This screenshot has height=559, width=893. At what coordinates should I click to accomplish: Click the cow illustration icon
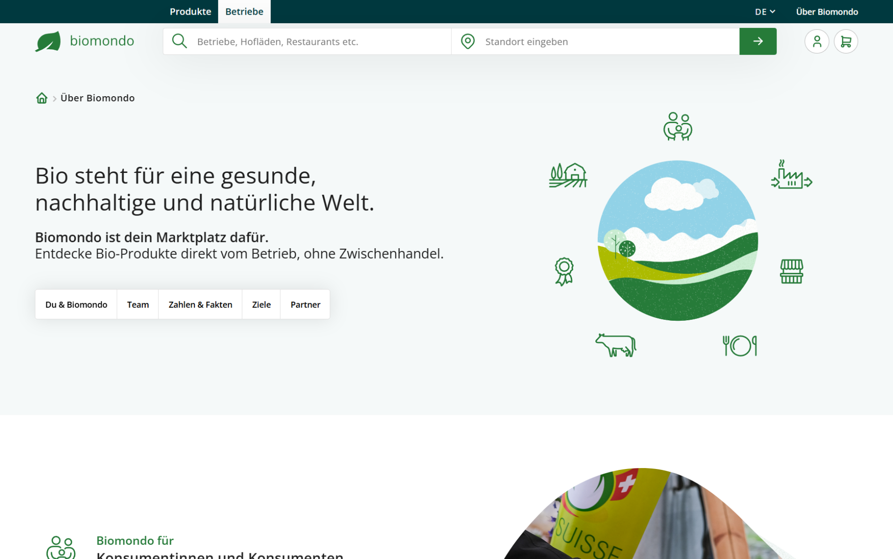click(x=615, y=345)
